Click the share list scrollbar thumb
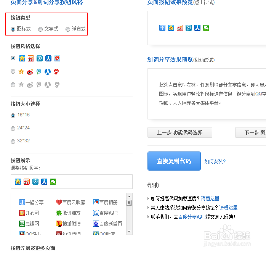The height and width of the screenshot is (253, 266). point(129,203)
